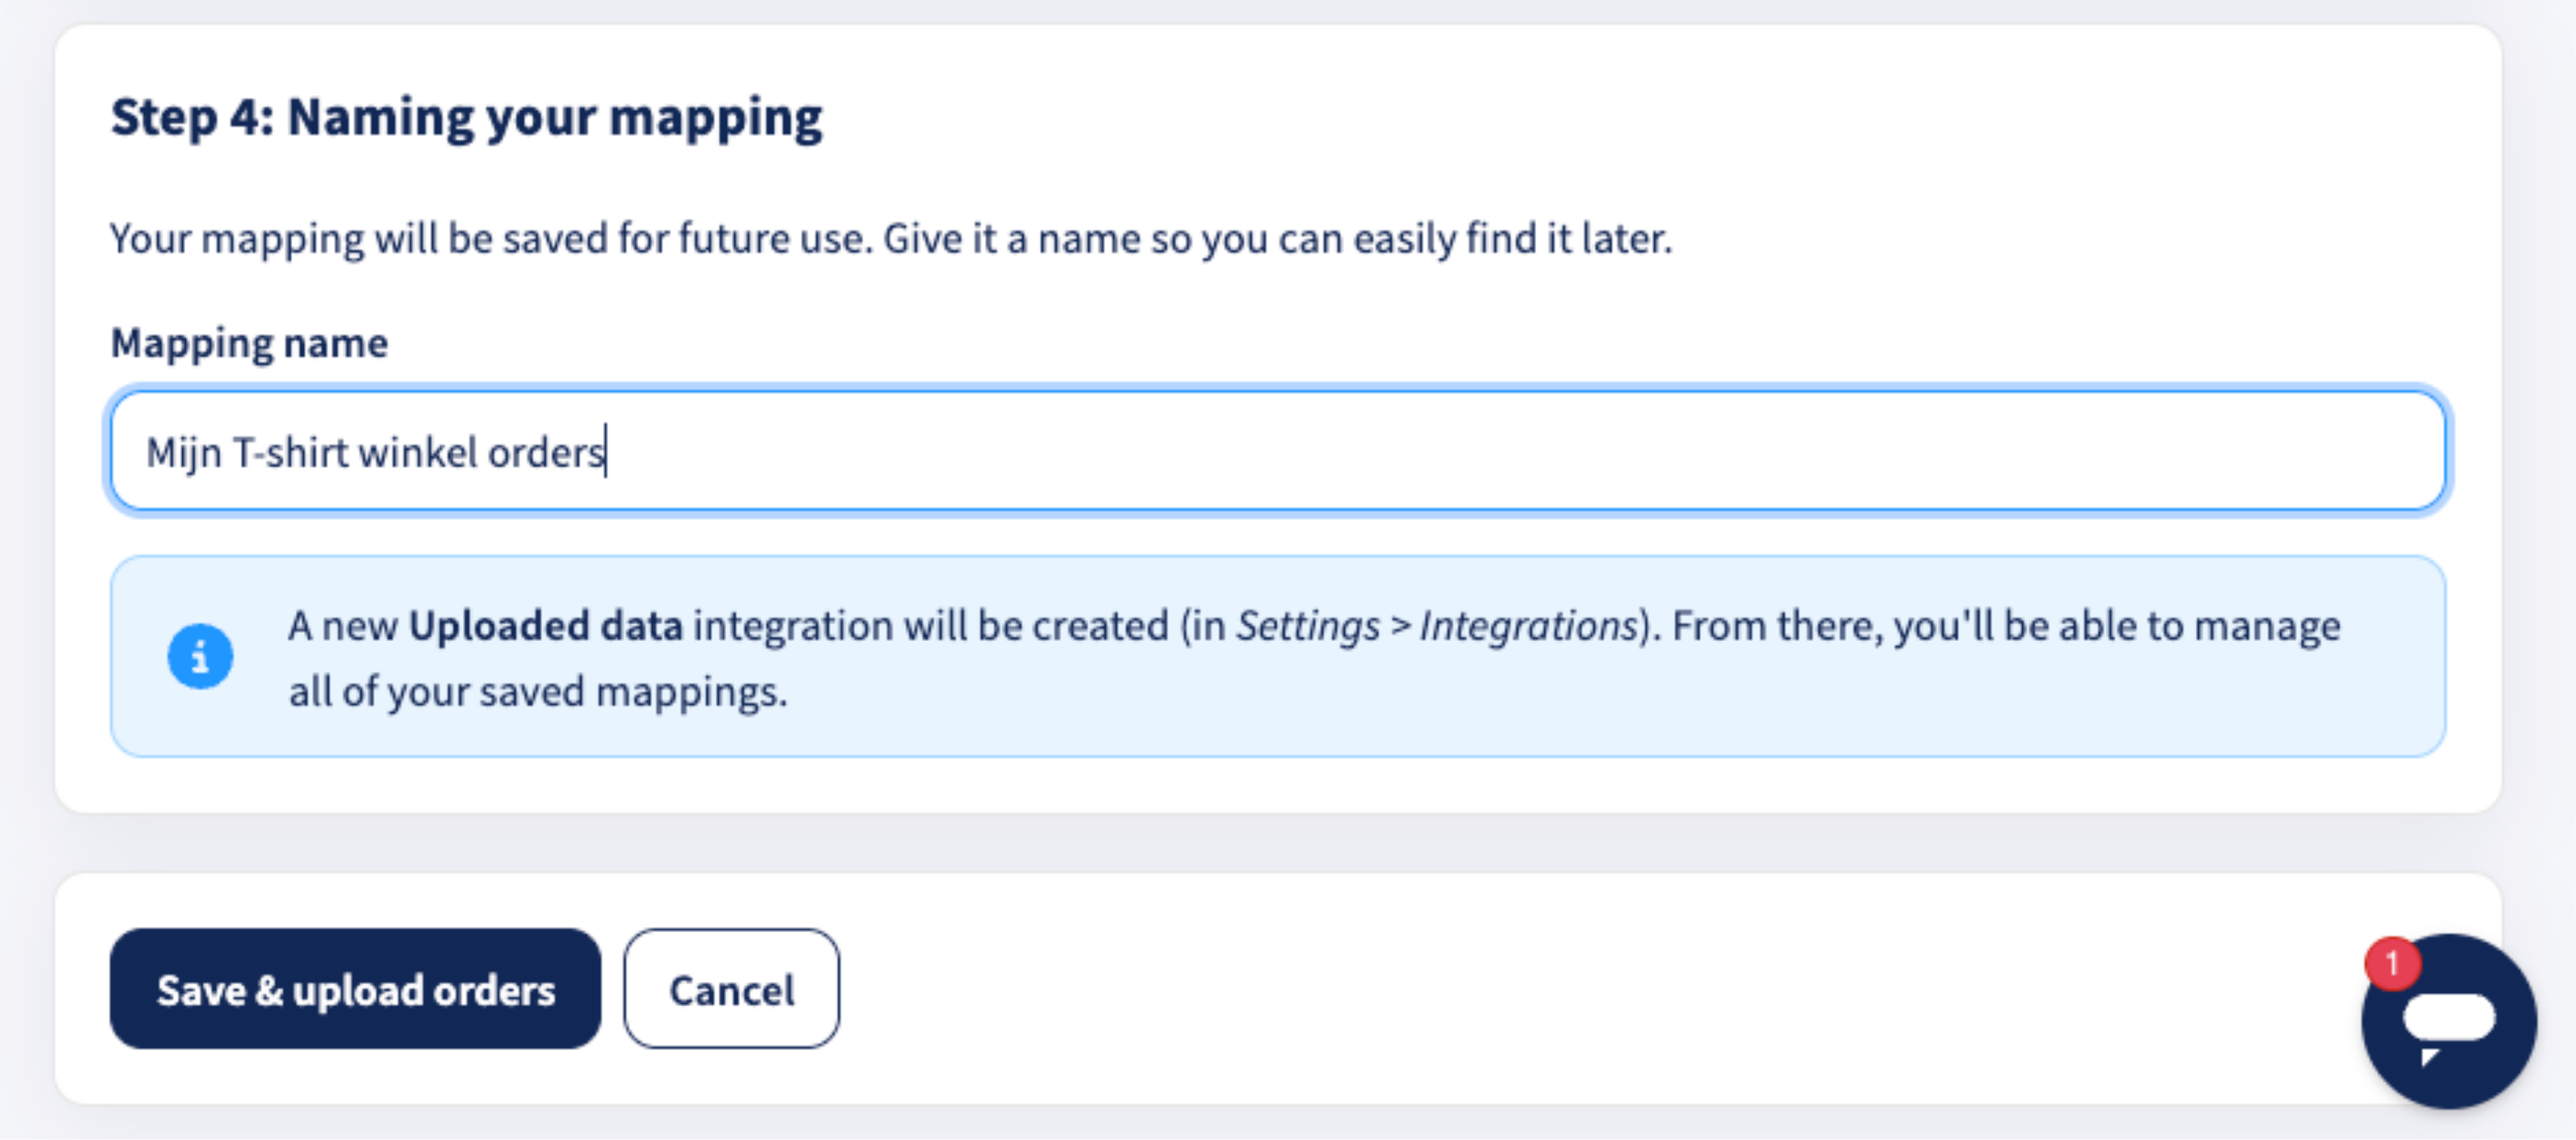Click 'From there, you'll be able to manage' text
This screenshot has width=2576, height=1140.
click(x=2006, y=626)
